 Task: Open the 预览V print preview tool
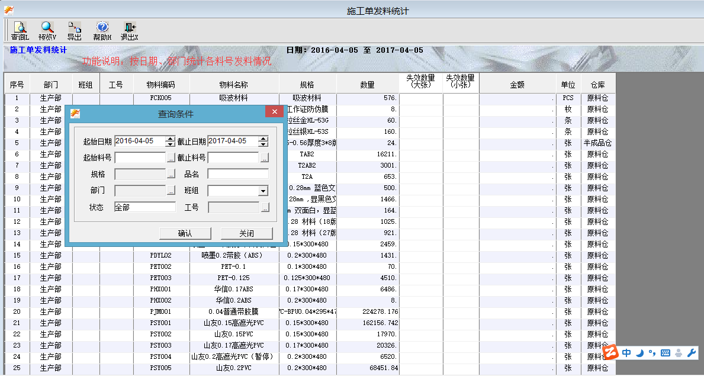click(47, 31)
